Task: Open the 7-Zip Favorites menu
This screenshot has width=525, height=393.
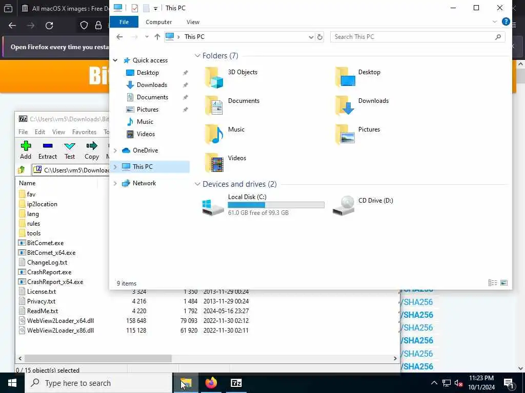Action: coord(85,132)
